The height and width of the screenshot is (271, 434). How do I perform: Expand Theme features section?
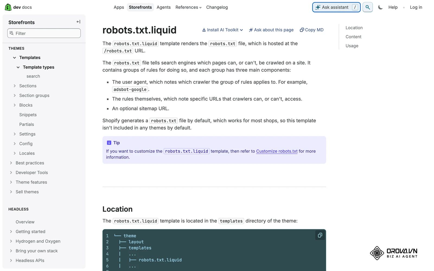click(x=11, y=182)
